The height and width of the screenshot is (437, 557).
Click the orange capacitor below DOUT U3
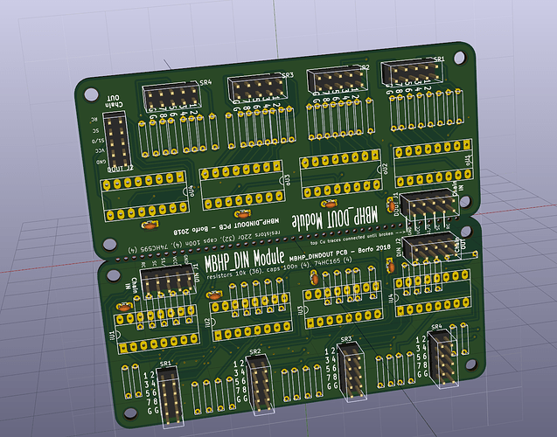click(x=243, y=214)
